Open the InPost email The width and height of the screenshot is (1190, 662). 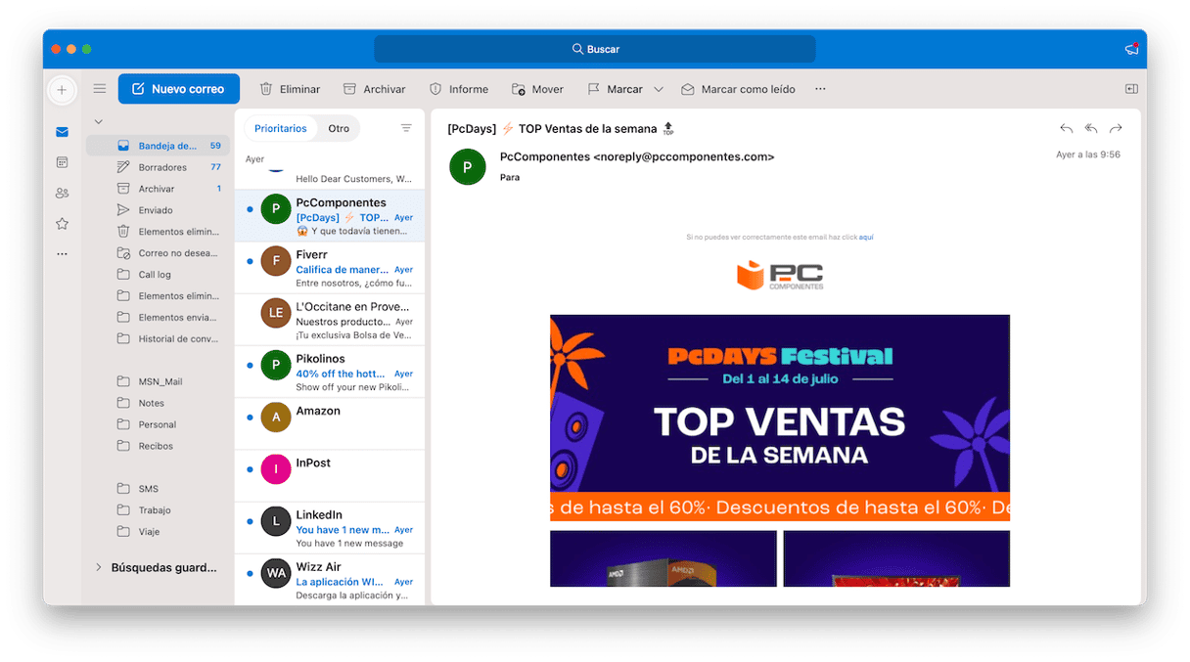click(x=330, y=475)
